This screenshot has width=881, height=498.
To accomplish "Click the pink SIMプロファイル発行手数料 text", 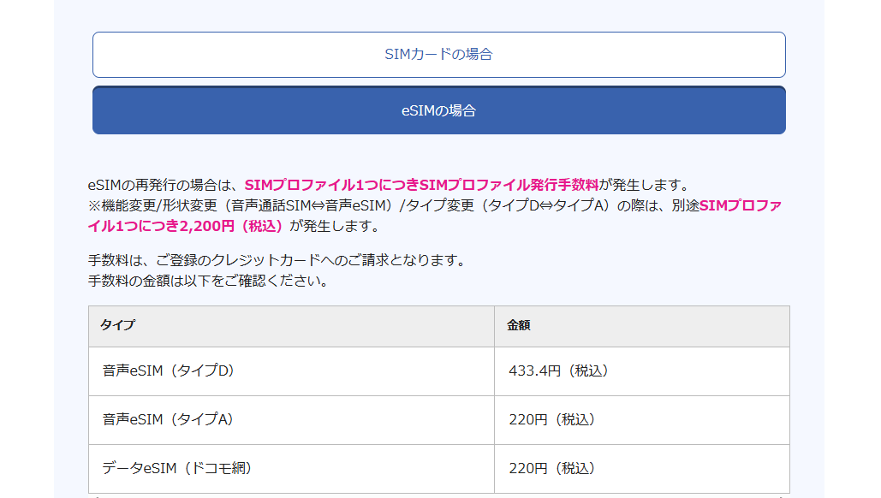I will click(x=509, y=185).
